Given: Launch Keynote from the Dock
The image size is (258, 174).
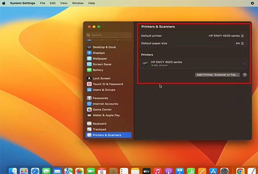Looking at the screenshot, I should (180, 171).
